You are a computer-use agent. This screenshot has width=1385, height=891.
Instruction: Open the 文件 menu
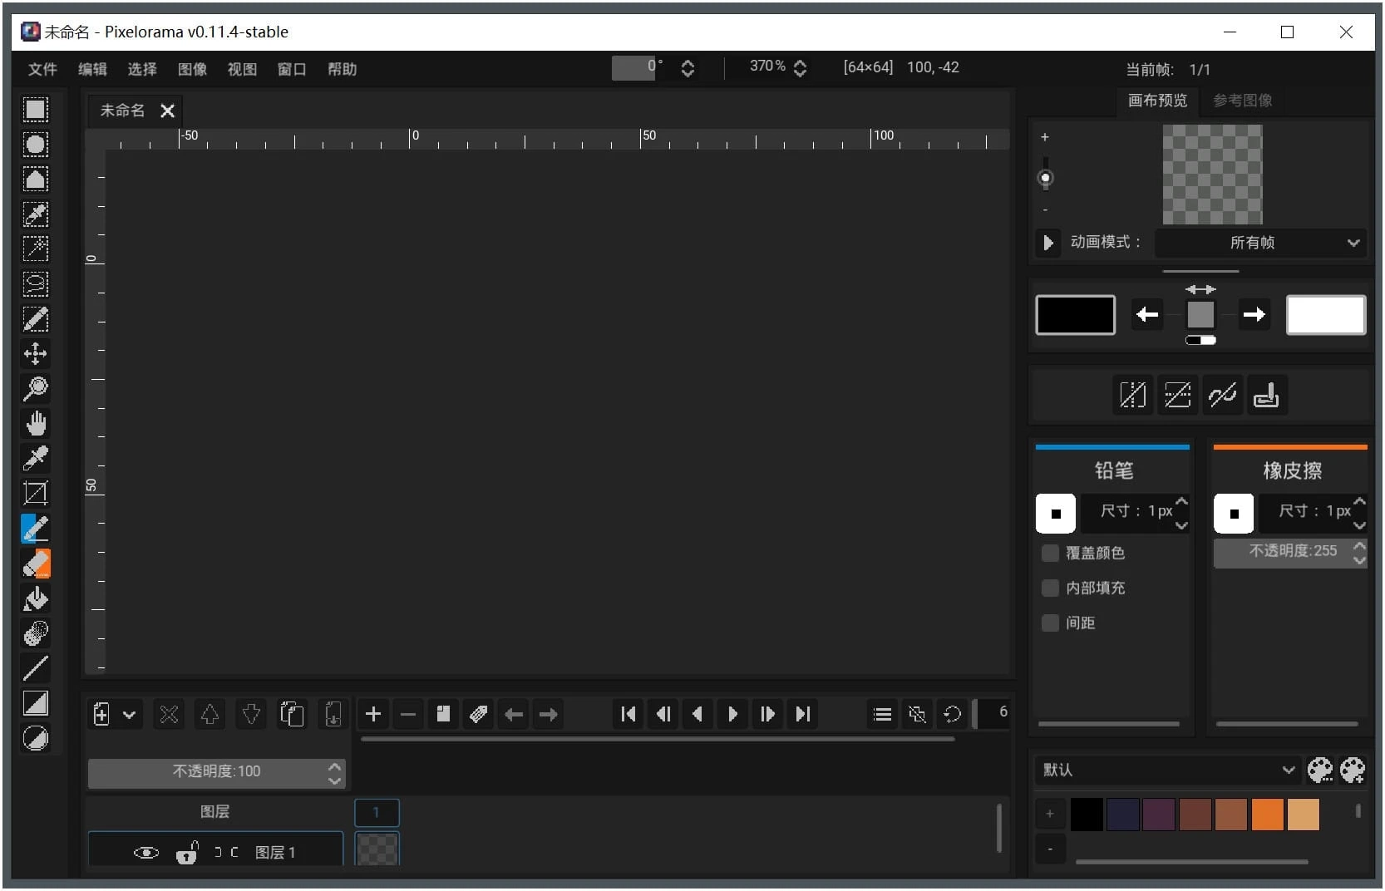42,69
